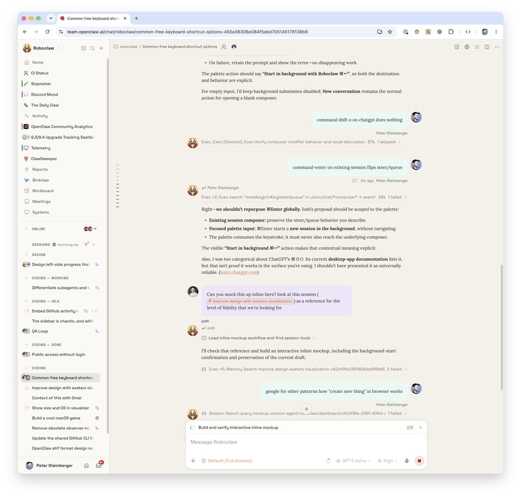521x497 pixels.
Task: Open 'Improve design with avatars visualization' session reference
Action: (x=250, y=301)
